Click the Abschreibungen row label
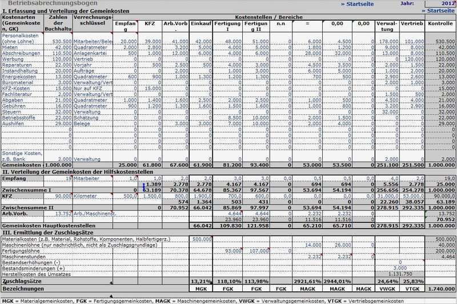This screenshot has height=304, width=457. pyautogui.click(x=21, y=53)
